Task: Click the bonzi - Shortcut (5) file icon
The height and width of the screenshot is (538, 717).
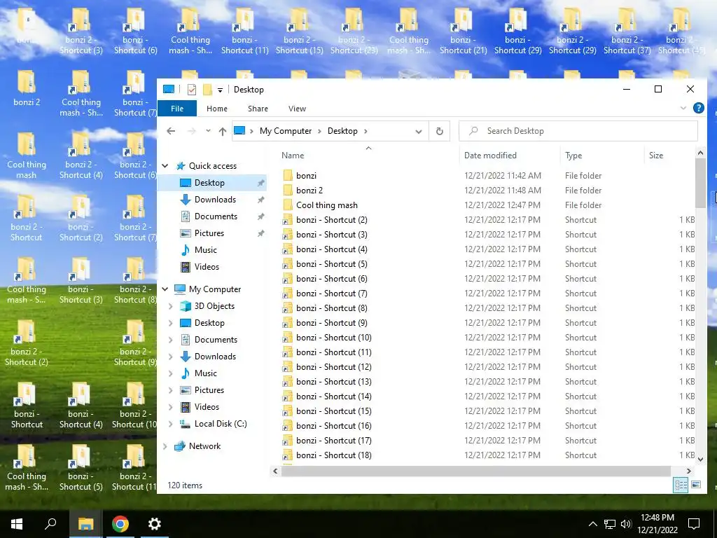Action: 288,264
